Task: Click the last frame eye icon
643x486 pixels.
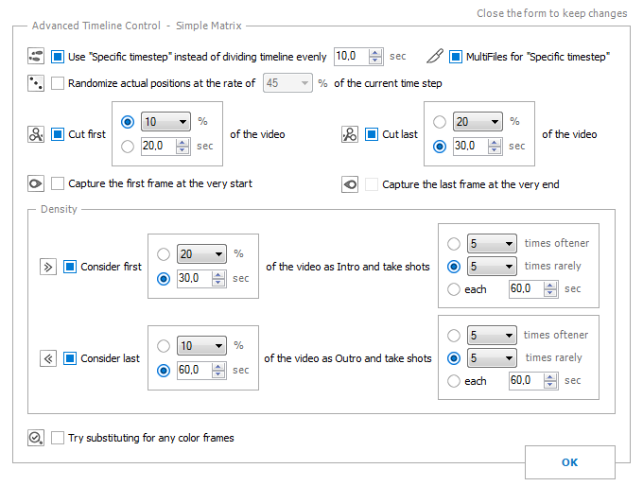Action: [350, 184]
